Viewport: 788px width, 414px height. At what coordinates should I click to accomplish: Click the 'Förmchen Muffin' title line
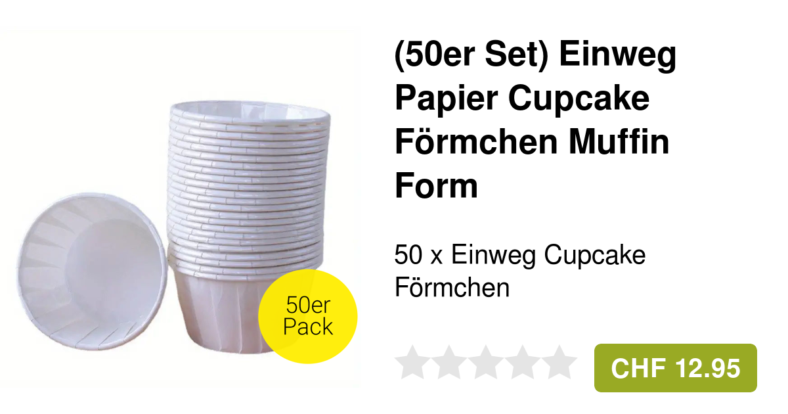[x=532, y=142]
